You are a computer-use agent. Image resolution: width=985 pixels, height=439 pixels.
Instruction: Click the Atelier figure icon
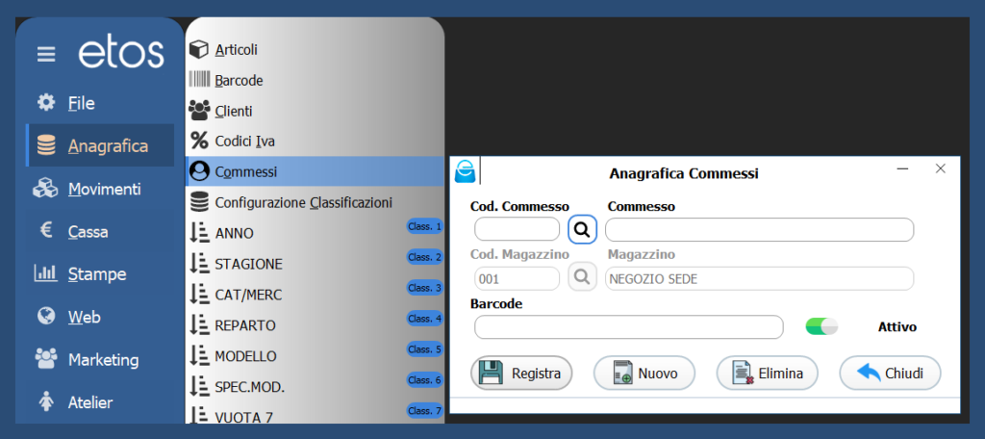click(x=46, y=401)
